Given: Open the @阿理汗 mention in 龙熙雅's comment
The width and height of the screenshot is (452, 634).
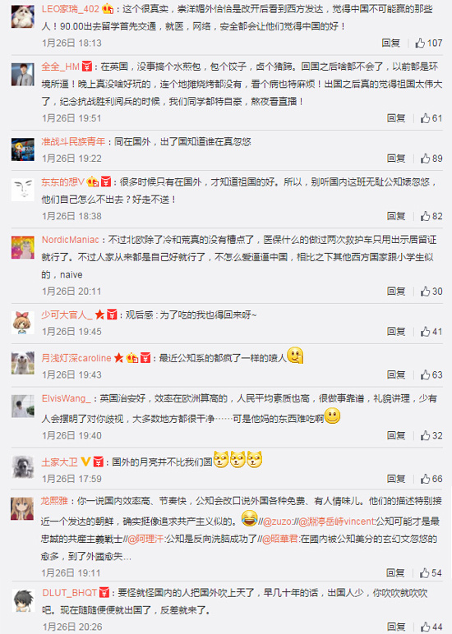Looking at the screenshot, I should 145,539.
